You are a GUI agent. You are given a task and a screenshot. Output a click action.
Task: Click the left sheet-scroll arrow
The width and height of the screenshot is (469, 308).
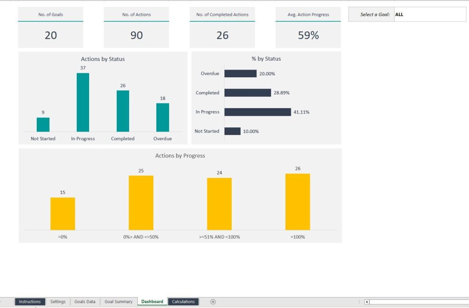point(366,301)
